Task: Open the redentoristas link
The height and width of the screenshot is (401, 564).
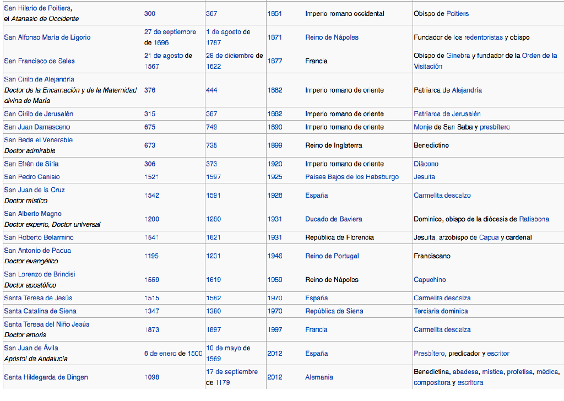Action: pos(483,37)
